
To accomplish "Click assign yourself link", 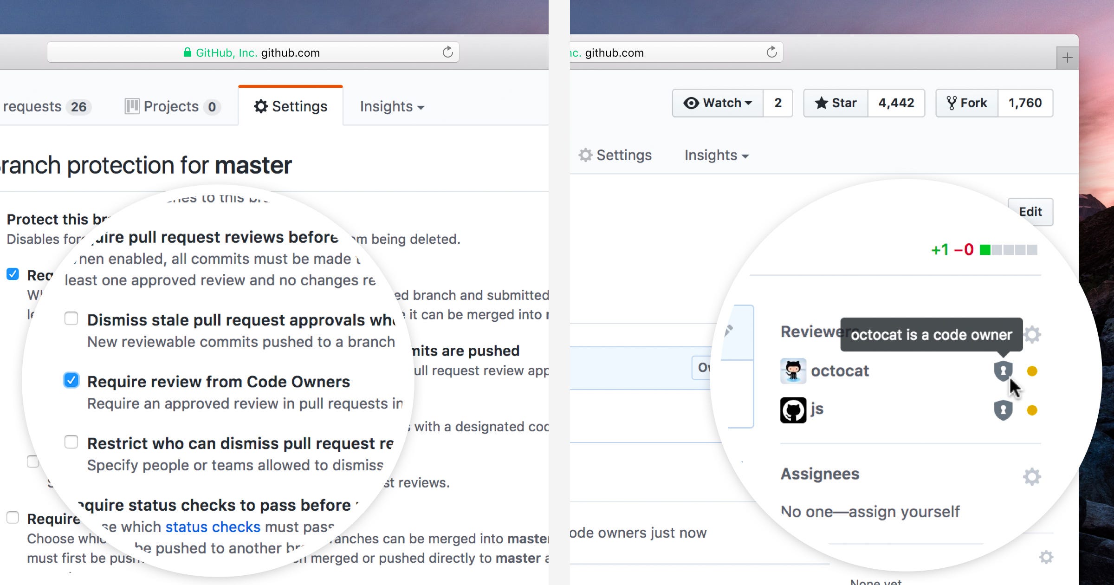I will pyautogui.click(x=904, y=512).
